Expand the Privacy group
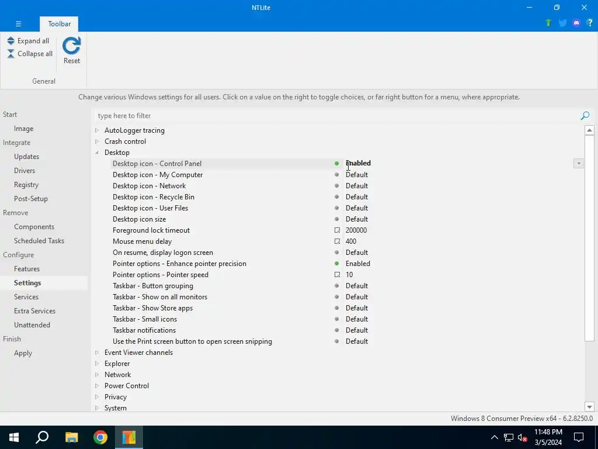This screenshot has height=449, width=598. [97, 397]
